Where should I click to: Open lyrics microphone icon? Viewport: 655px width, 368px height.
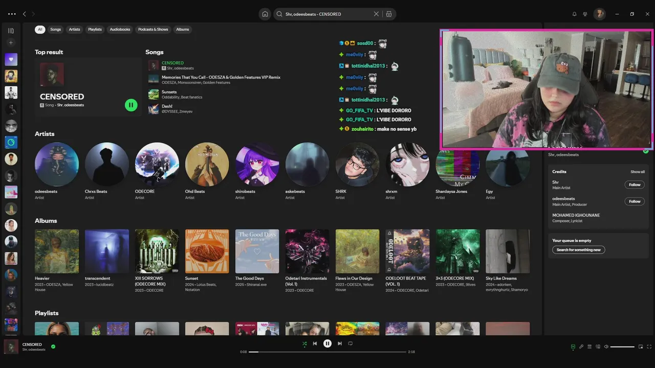pos(581,347)
